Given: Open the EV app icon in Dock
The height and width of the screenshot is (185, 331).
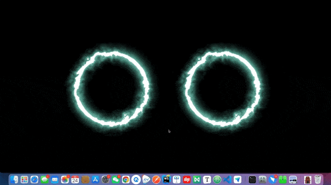Looking at the screenshot, I should tap(146, 180).
